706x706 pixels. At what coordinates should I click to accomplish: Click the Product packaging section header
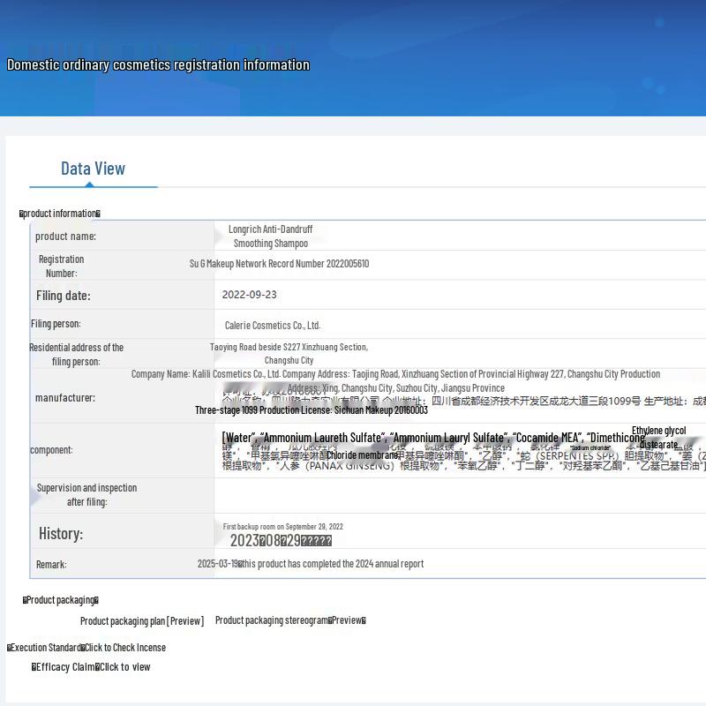pos(61,600)
